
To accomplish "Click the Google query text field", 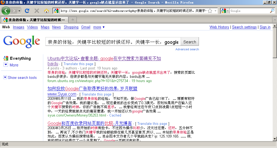I will [113, 42].
